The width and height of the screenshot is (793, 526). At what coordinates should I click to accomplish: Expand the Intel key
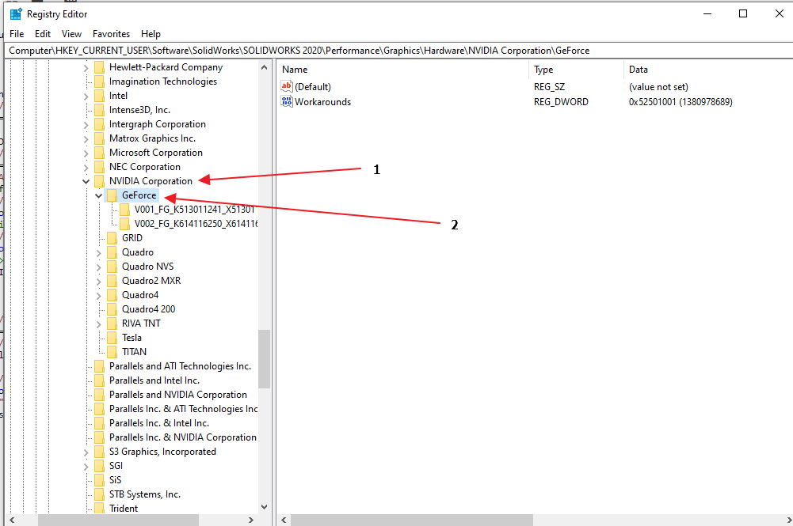tap(86, 95)
